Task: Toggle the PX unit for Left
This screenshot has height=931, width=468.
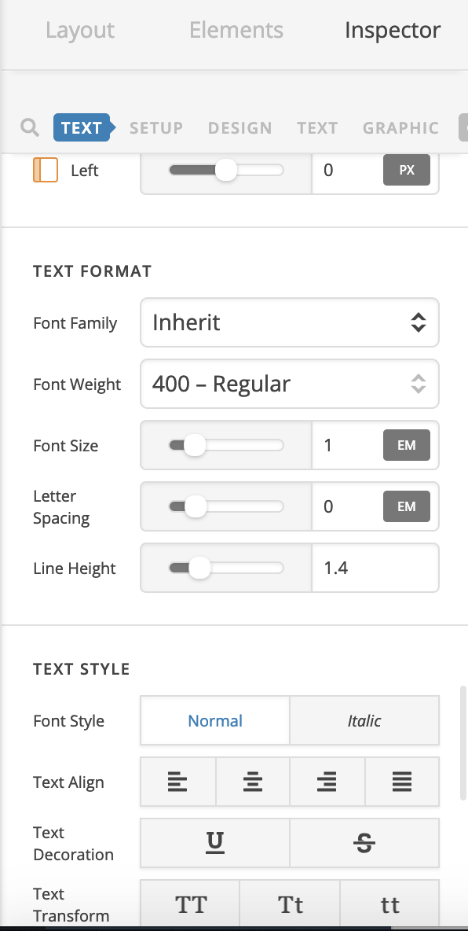Action: pyautogui.click(x=406, y=170)
